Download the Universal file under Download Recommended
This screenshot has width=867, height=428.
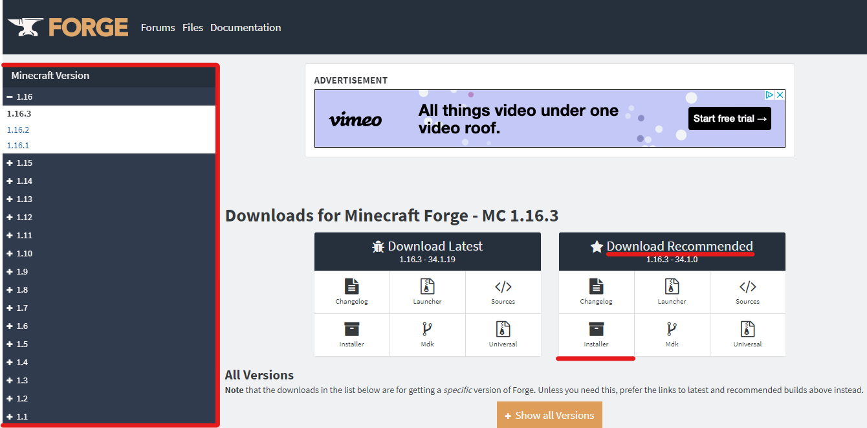[747, 335]
